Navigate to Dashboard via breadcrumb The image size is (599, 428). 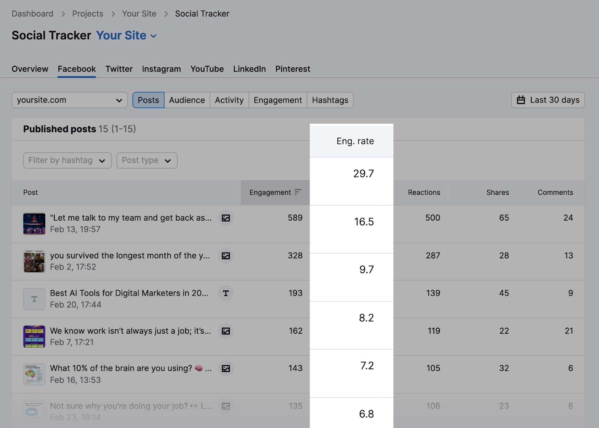pos(32,13)
